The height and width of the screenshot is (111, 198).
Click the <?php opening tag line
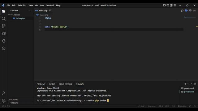pos(48,18)
